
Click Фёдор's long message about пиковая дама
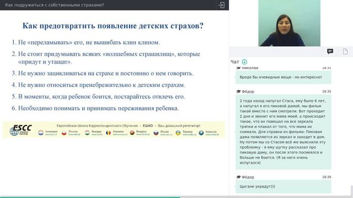tap(283, 132)
